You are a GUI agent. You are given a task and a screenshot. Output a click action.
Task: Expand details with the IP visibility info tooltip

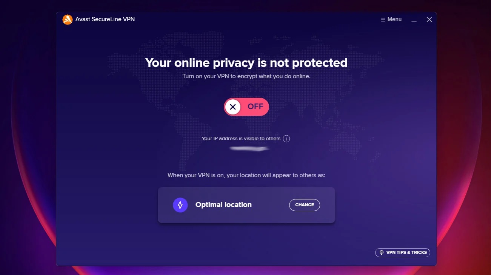click(x=286, y=139)
